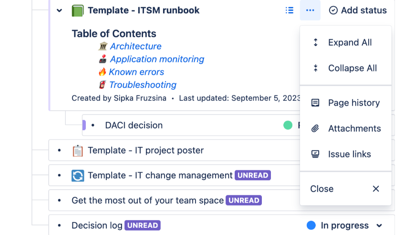
Task: Click the Page history icon in menu
Action: (315, 103)
